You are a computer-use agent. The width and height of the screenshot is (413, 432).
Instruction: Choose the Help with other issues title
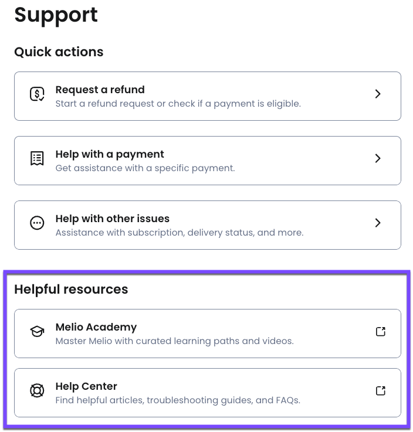(112, 219)
